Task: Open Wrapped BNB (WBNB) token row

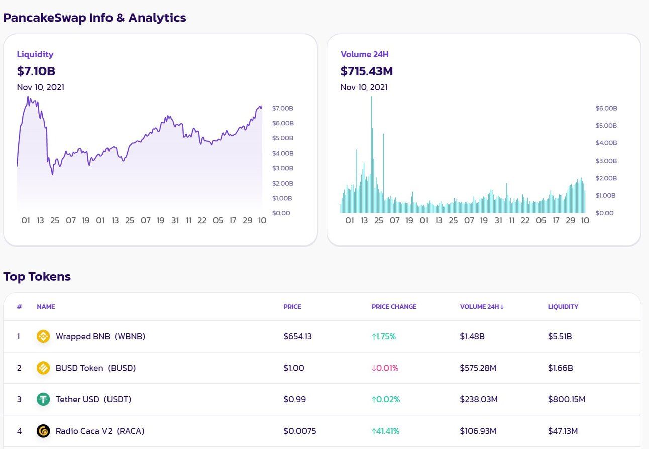Action: (322, 336)
